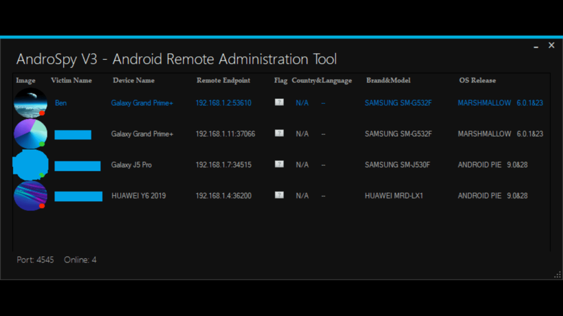Select endpoint 192.168.1.4:36200
This screenshot has height=316, width=563.
pyautogui.click(x=223, y=196)
